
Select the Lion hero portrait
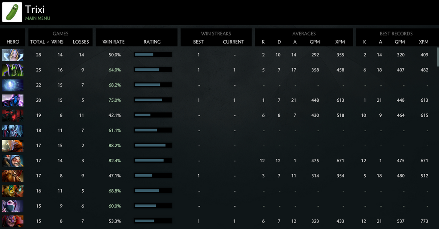pos(13,221)
